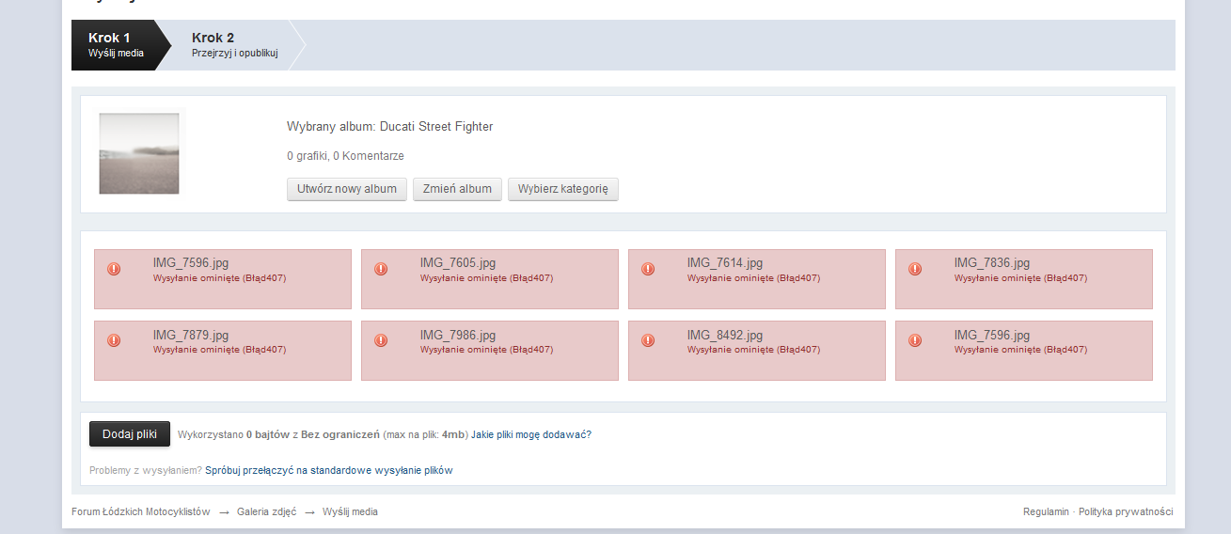Click the Wyślij media breadcrumb link
This screenshot has height=534, width=1231.
(350, 511)
